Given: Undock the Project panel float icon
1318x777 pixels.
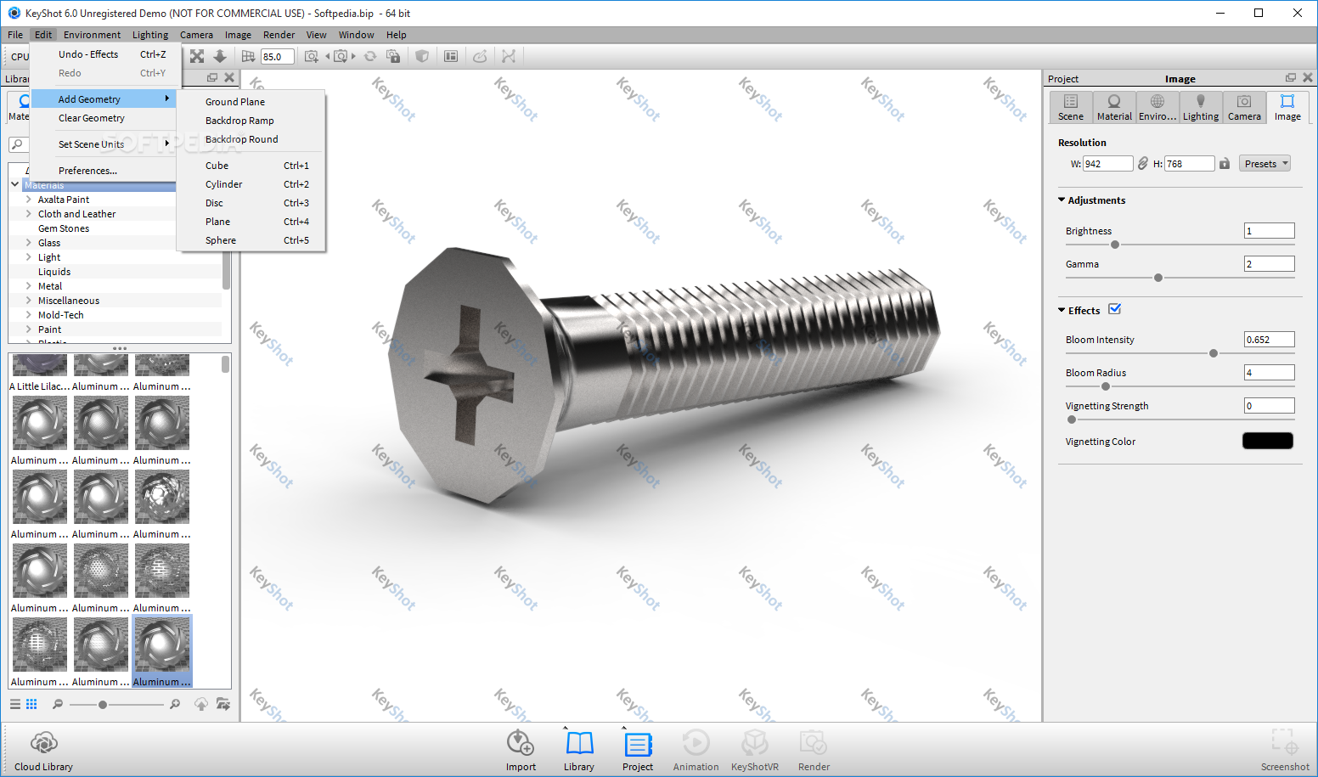Looking at the screenshot, I should pyautogui.click(x=1291, y=77).
